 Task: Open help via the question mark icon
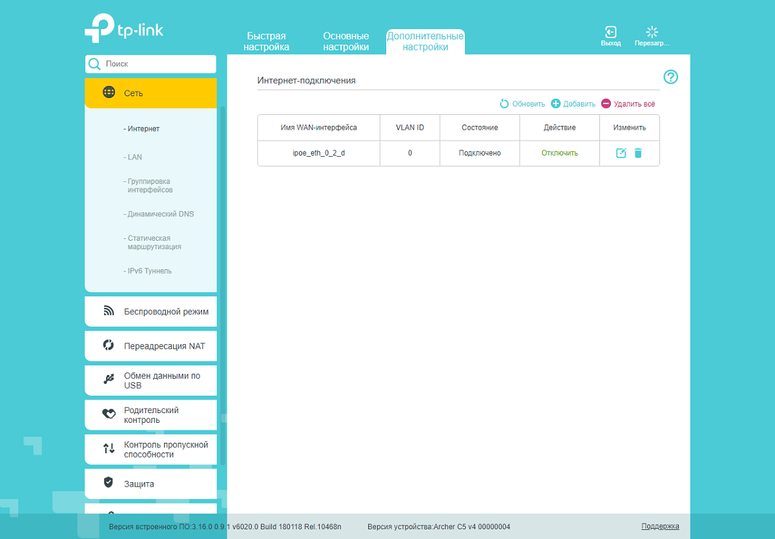point(671,77)
